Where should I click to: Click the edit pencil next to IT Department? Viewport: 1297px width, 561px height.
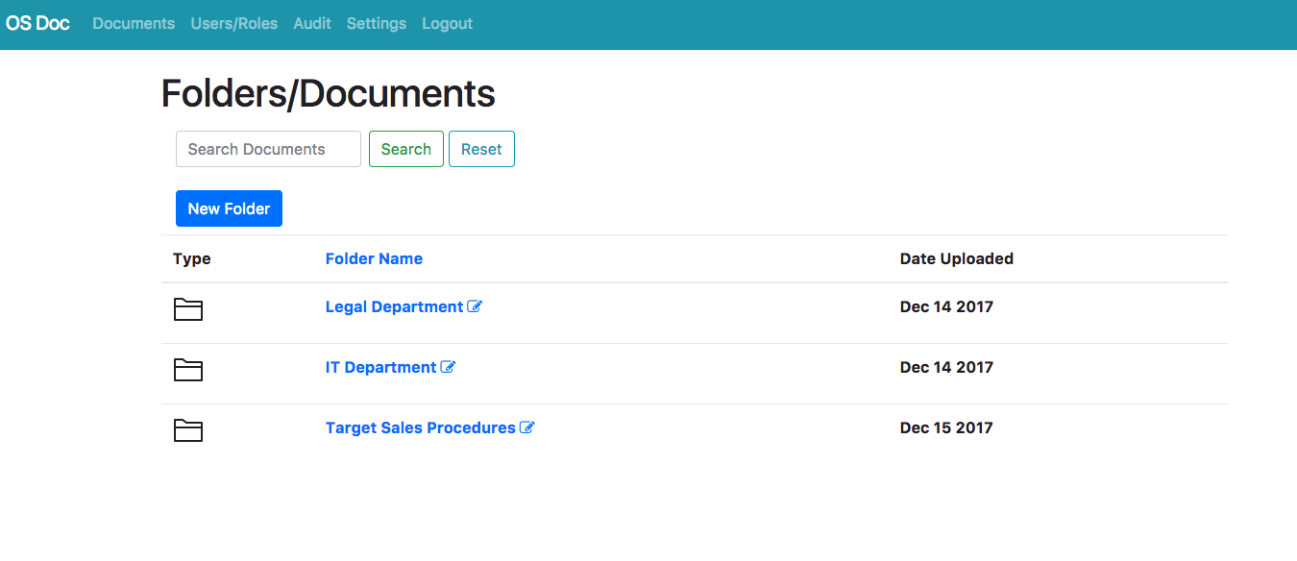(x=449, y=366)
